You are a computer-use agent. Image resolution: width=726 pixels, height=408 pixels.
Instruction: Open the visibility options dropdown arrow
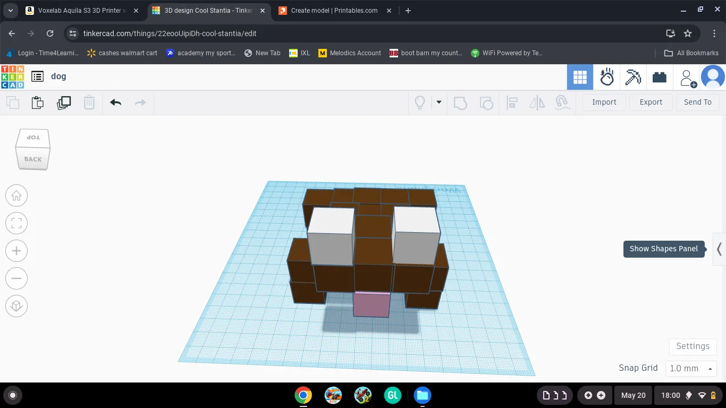(x=439, y=103)
